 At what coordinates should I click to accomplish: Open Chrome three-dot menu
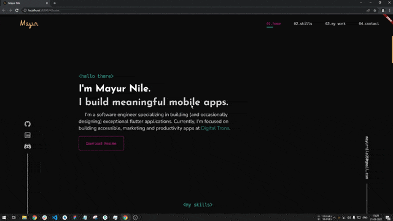(x=390, y=10)
